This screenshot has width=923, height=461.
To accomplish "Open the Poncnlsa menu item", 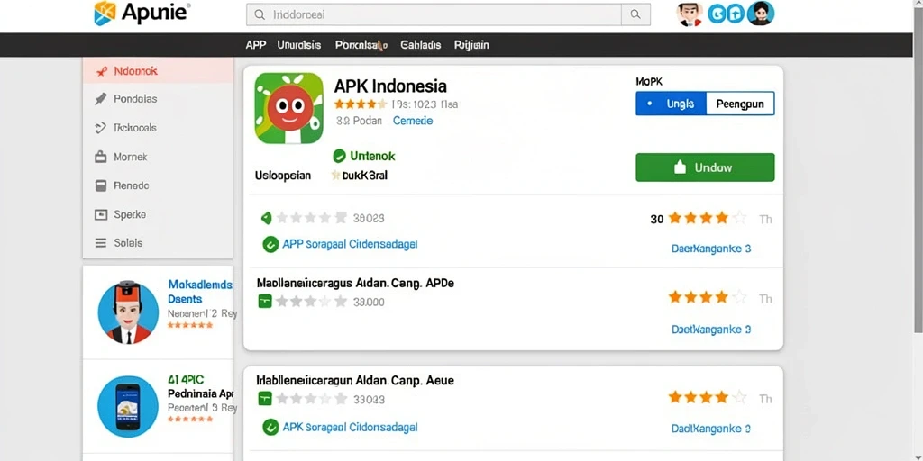I will click(x=361, y=45).
